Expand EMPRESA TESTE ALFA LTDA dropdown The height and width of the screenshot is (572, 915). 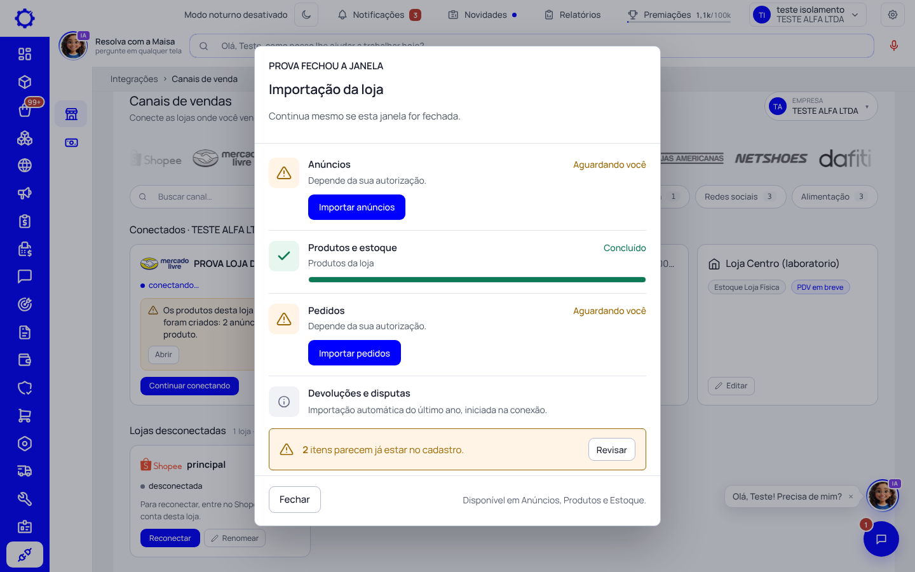tap(821, 106)
